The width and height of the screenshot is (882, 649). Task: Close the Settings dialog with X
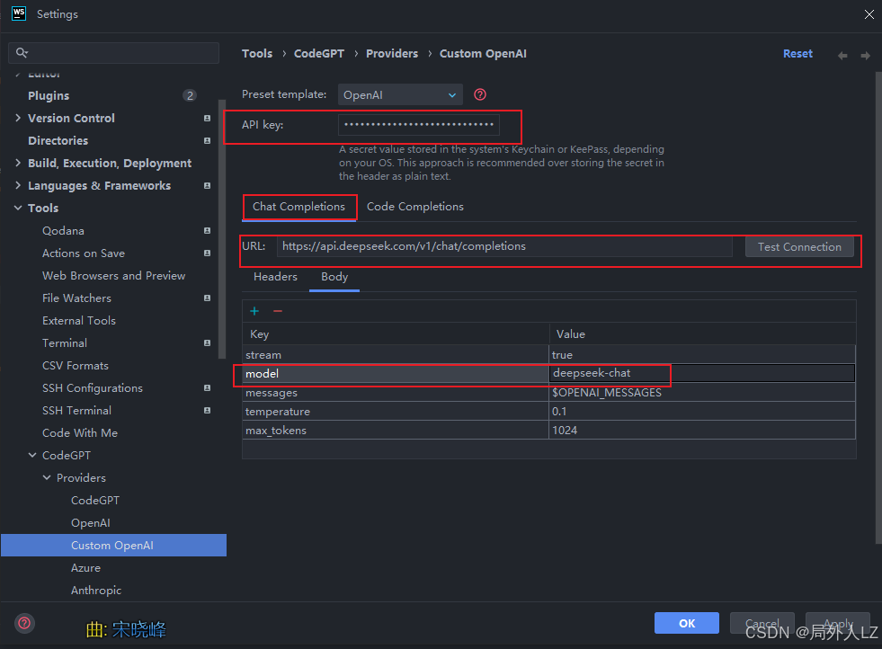click(x=869, y=14)
